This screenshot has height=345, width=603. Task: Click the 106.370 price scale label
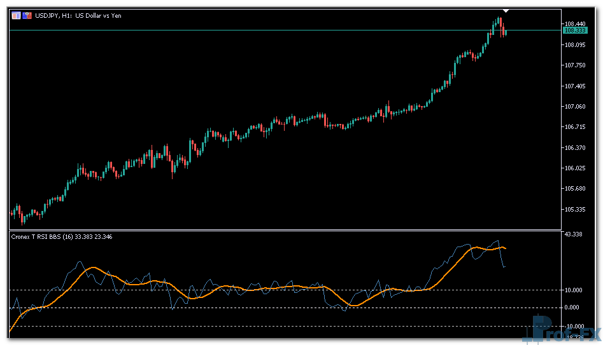tap(575, 148)
